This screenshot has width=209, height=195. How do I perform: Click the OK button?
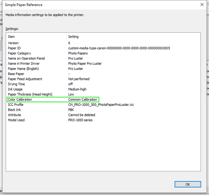[x=188, y=184]
